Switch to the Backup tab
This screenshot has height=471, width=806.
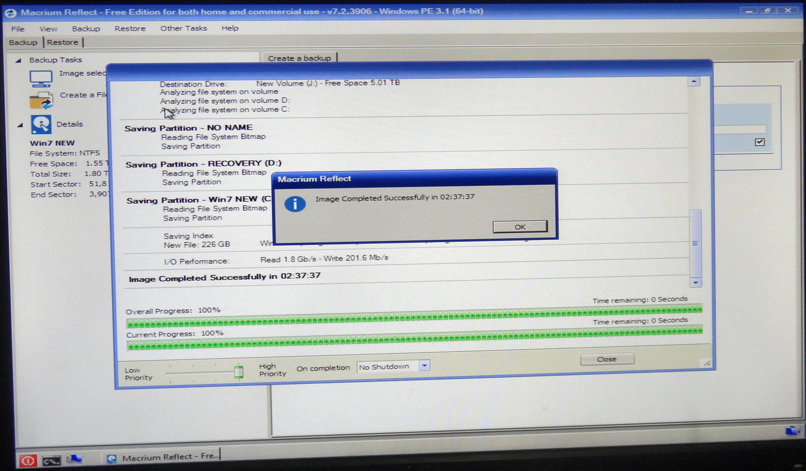tap(23, 42)
